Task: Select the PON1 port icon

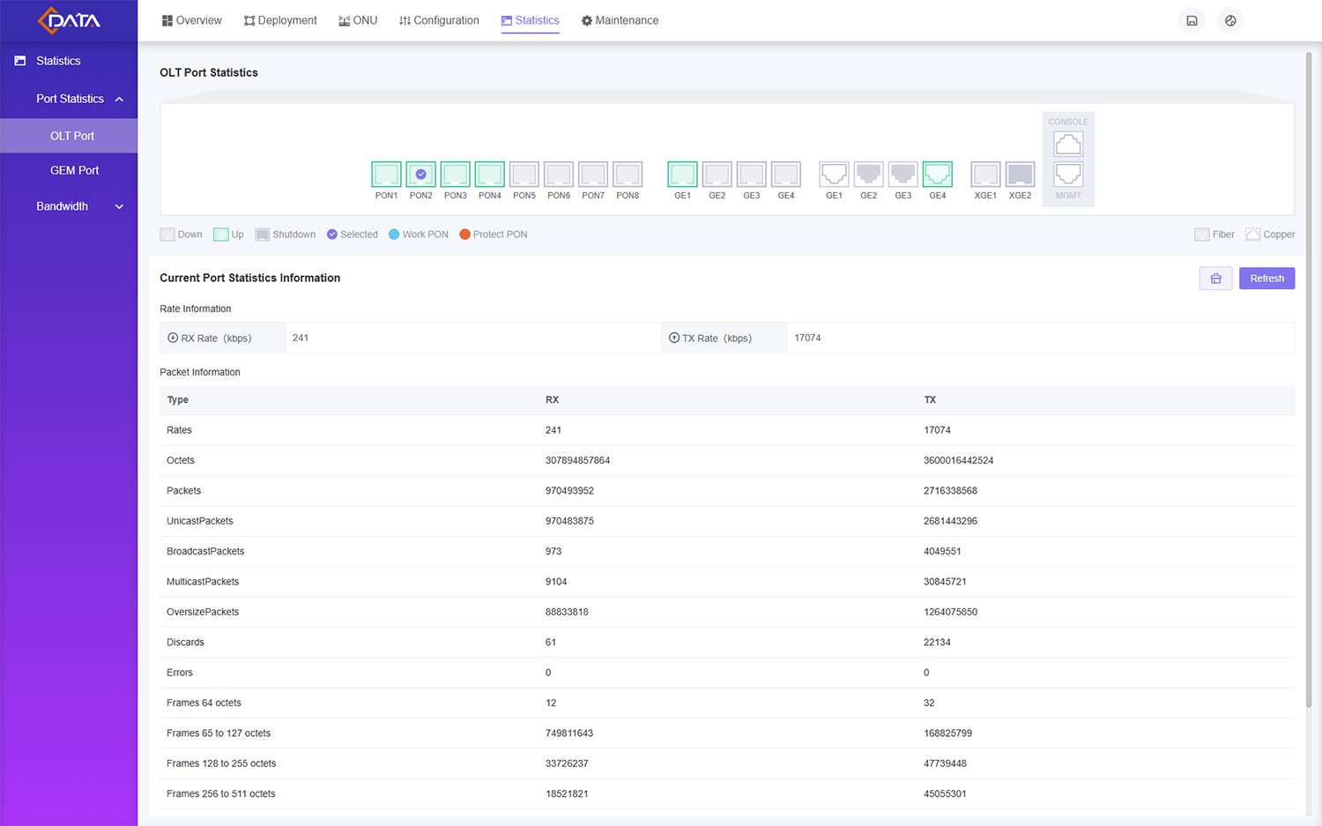Action: pos(386,175)
